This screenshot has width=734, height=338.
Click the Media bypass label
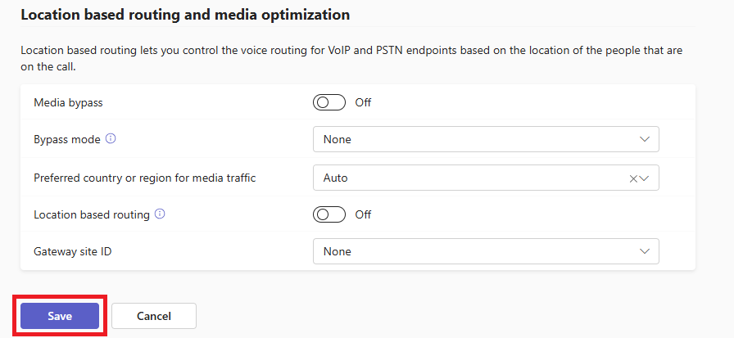[68, 102]
